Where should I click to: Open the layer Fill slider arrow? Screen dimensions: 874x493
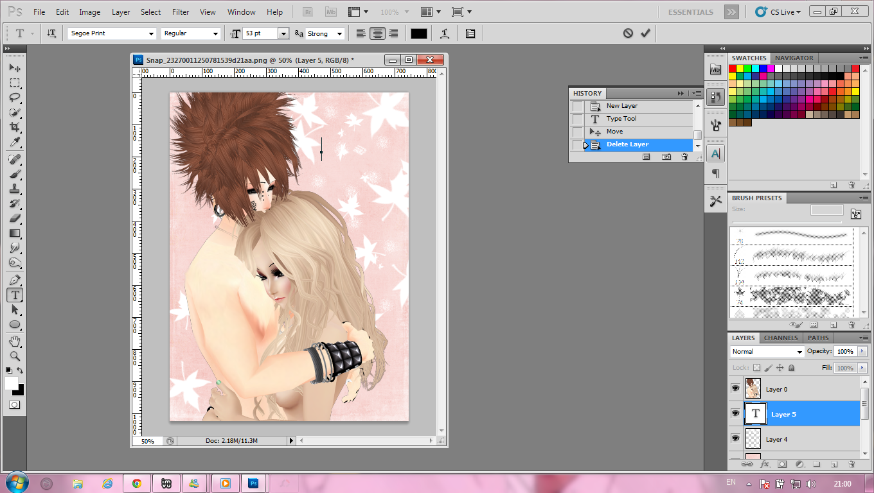tap(862, 368)
